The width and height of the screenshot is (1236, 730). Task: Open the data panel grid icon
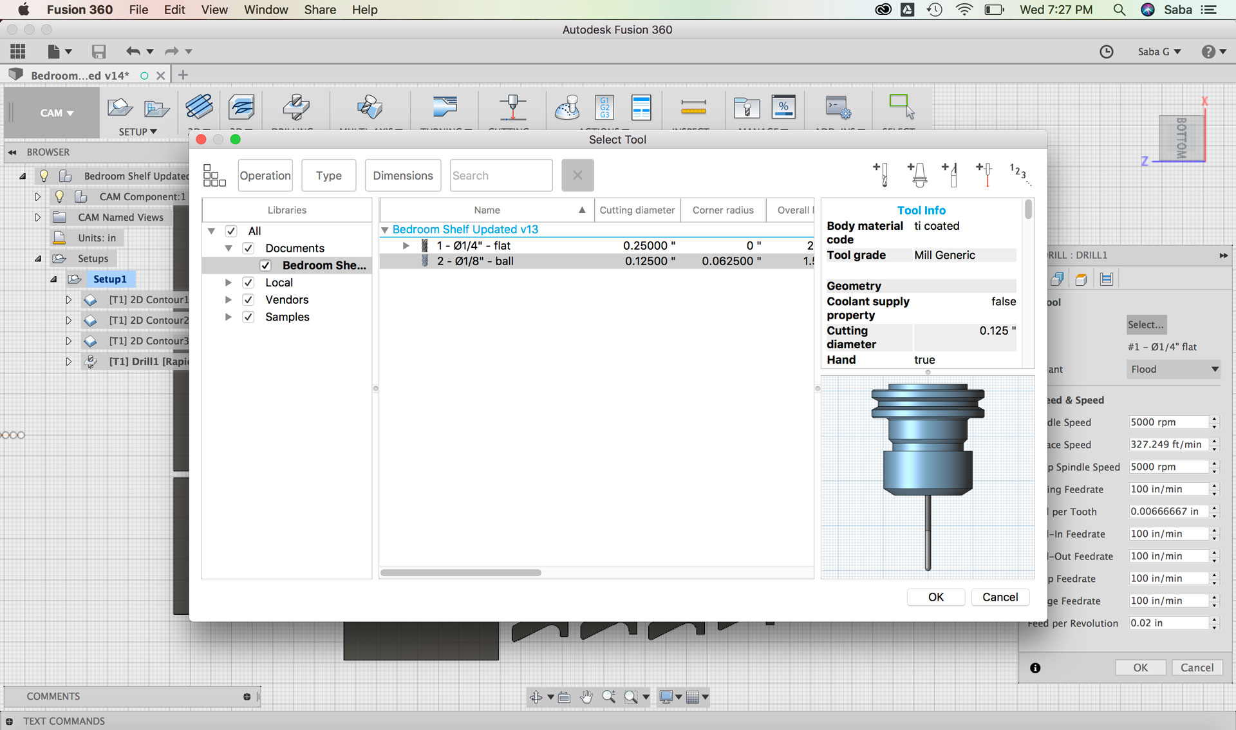18,51
